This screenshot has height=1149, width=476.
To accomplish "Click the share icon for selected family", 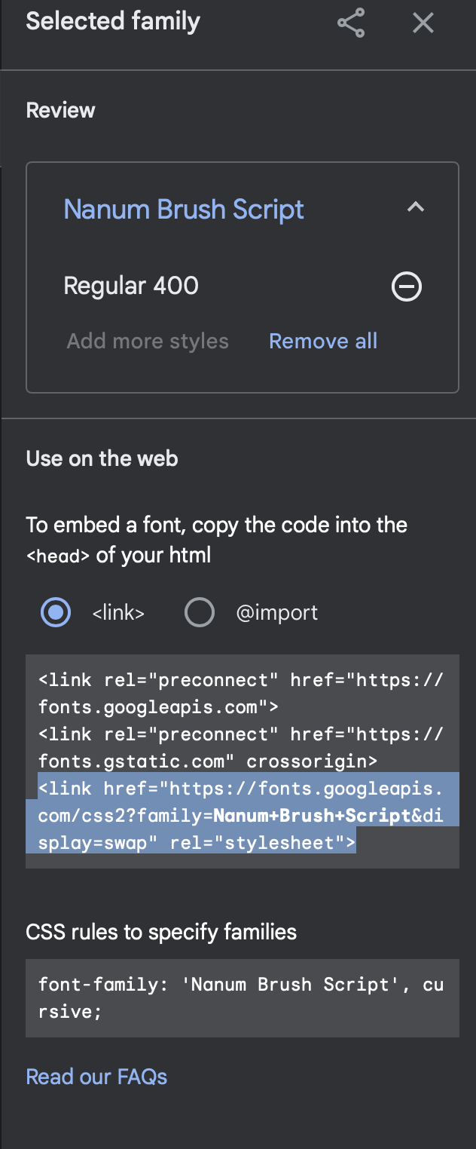I will (351, 23).
